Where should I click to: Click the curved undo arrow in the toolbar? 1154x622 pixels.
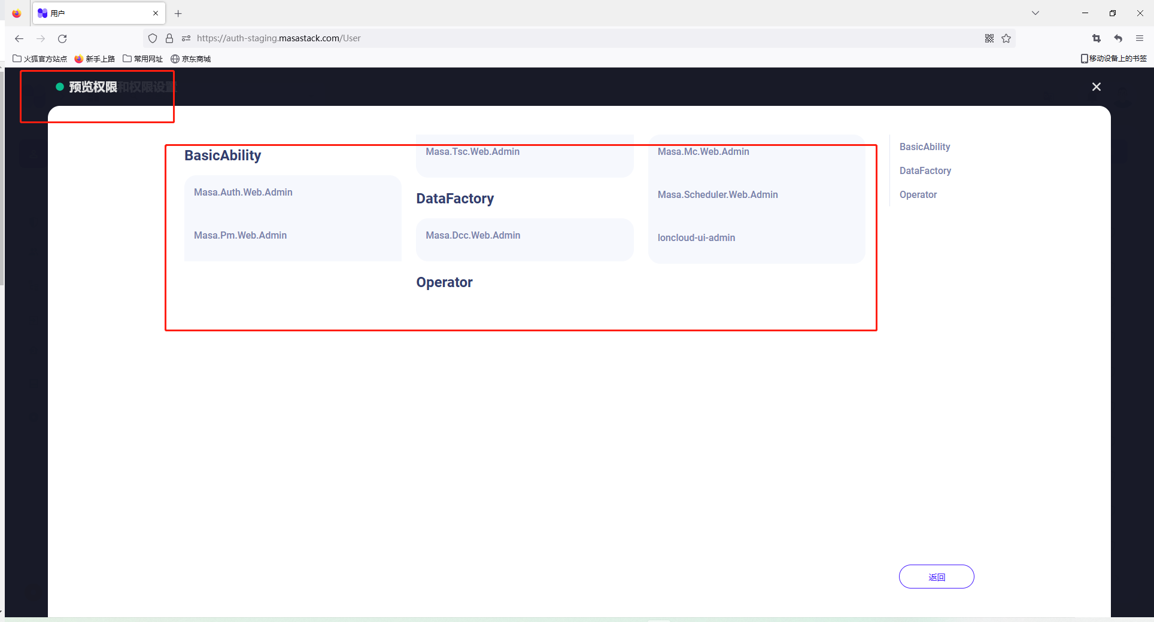(1117, 38)
